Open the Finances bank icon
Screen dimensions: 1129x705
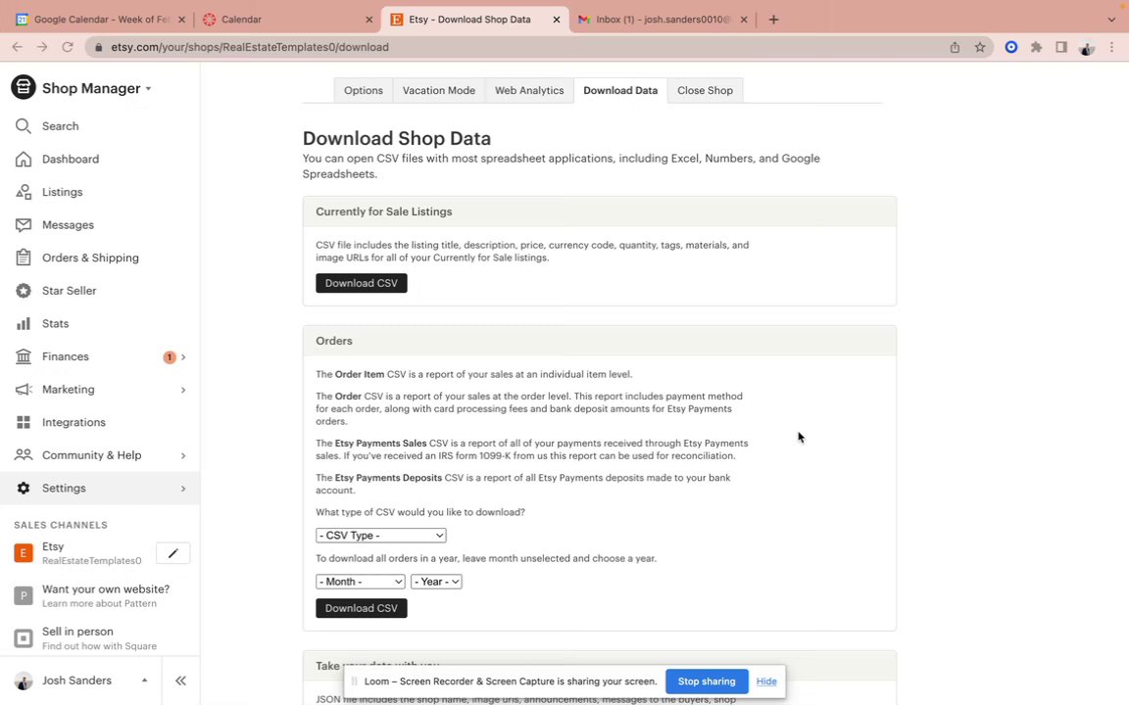click(x=24, y=356)
